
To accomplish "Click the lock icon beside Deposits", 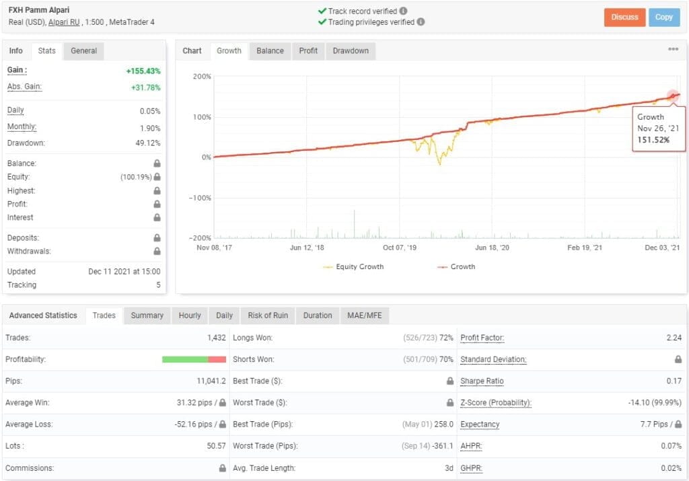I will (x=157, y=237).
